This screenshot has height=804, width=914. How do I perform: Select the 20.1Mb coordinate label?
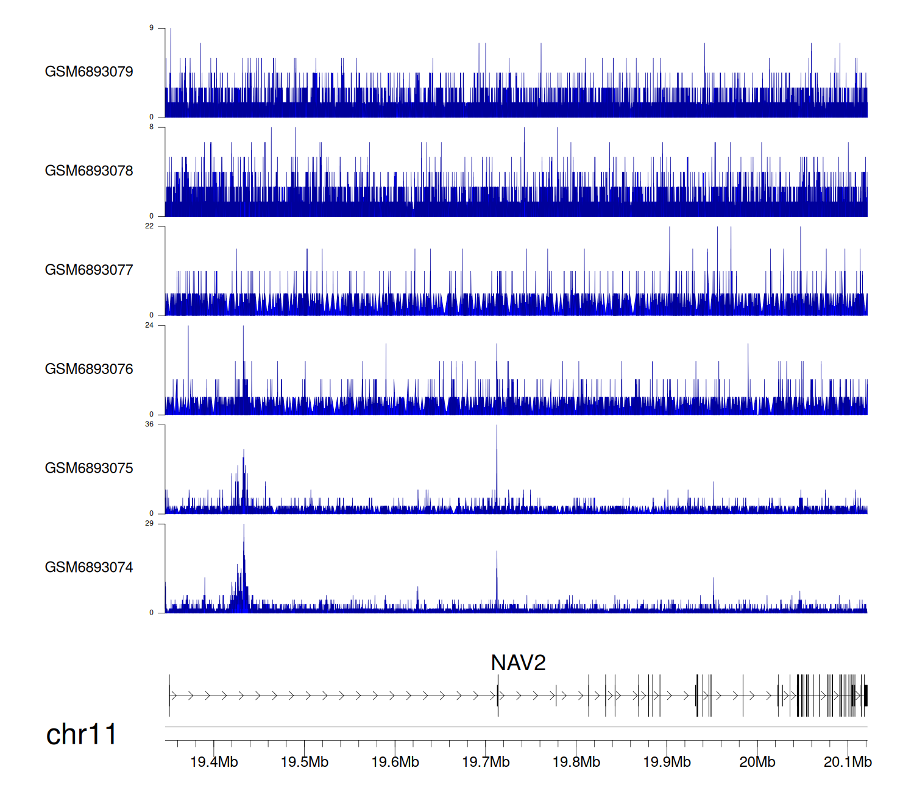848,762
